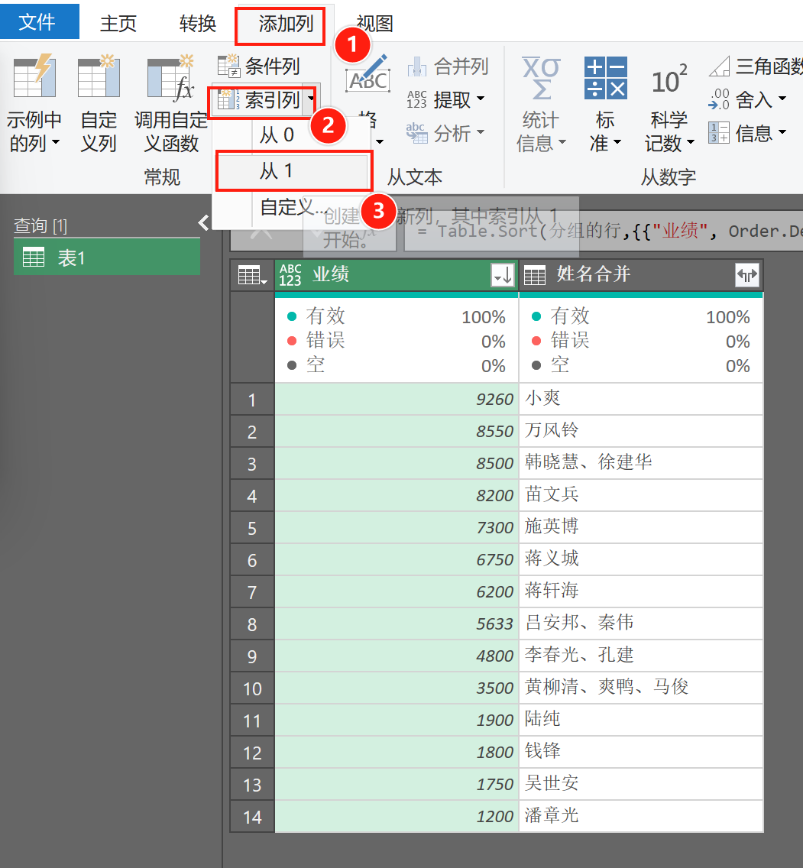
Task: Click the cell 韩晓慧、徐建华
Action: 641,463
